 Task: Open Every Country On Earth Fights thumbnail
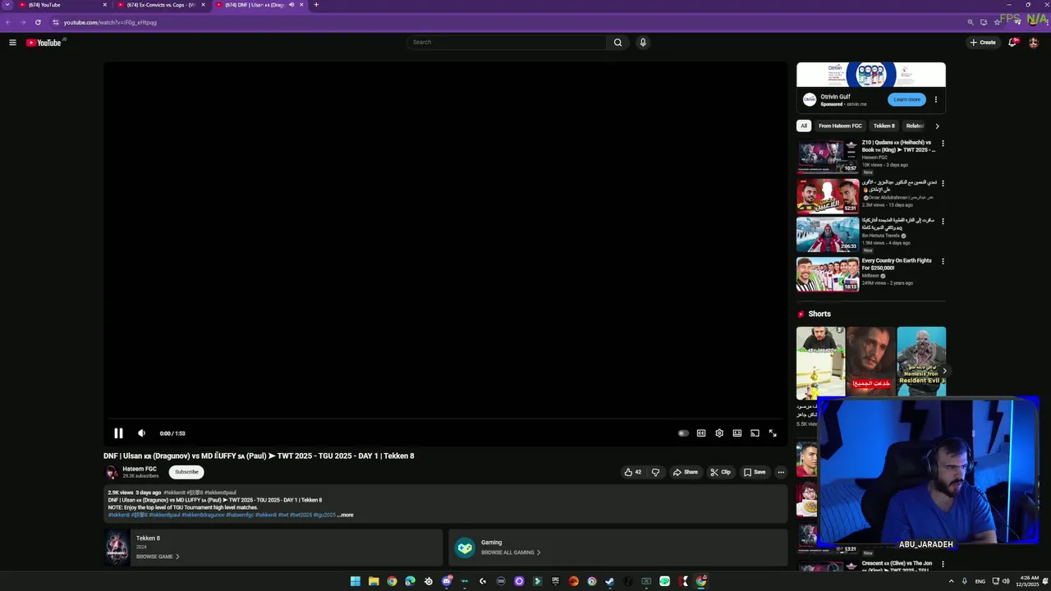[828, 274]
